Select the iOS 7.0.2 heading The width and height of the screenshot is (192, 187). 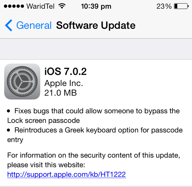coord(65,71)
